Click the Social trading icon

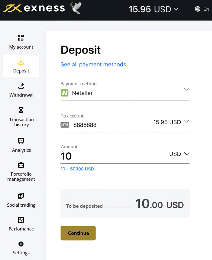coord(21,196)
